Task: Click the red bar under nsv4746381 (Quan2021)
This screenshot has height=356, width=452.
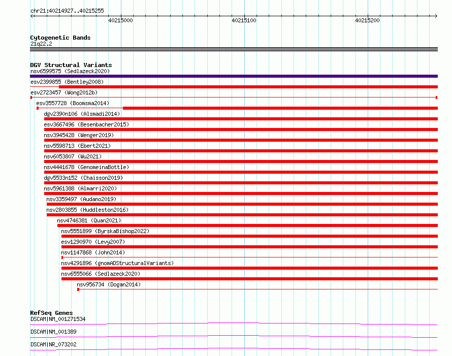Action: click(x=248, y=225)
